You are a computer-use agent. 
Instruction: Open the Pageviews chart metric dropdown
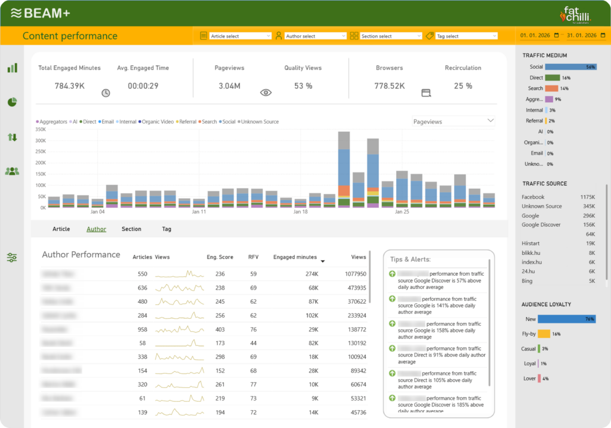pos(453,121)
